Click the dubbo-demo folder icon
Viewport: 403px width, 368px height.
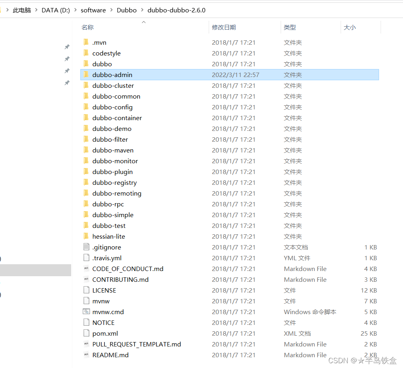tap(86, 128)
